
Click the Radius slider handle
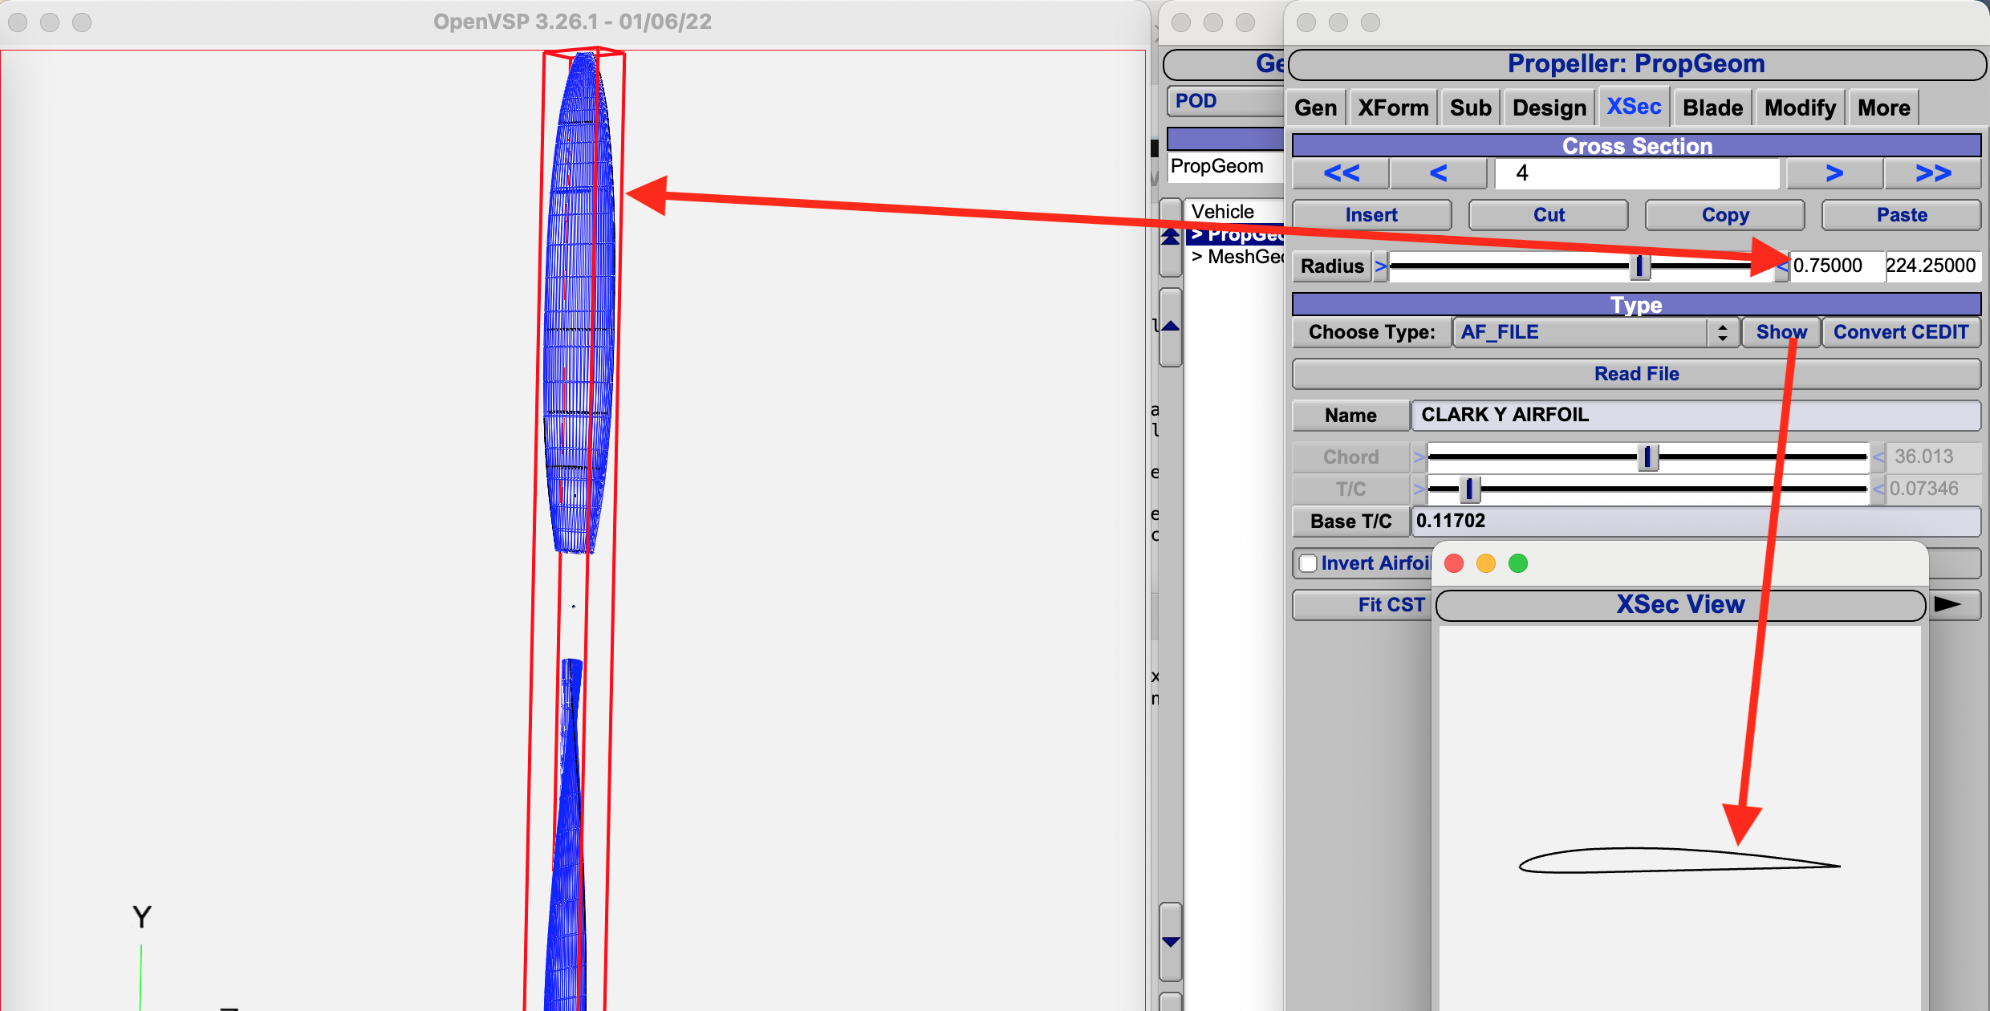(x=1639, y=266)
